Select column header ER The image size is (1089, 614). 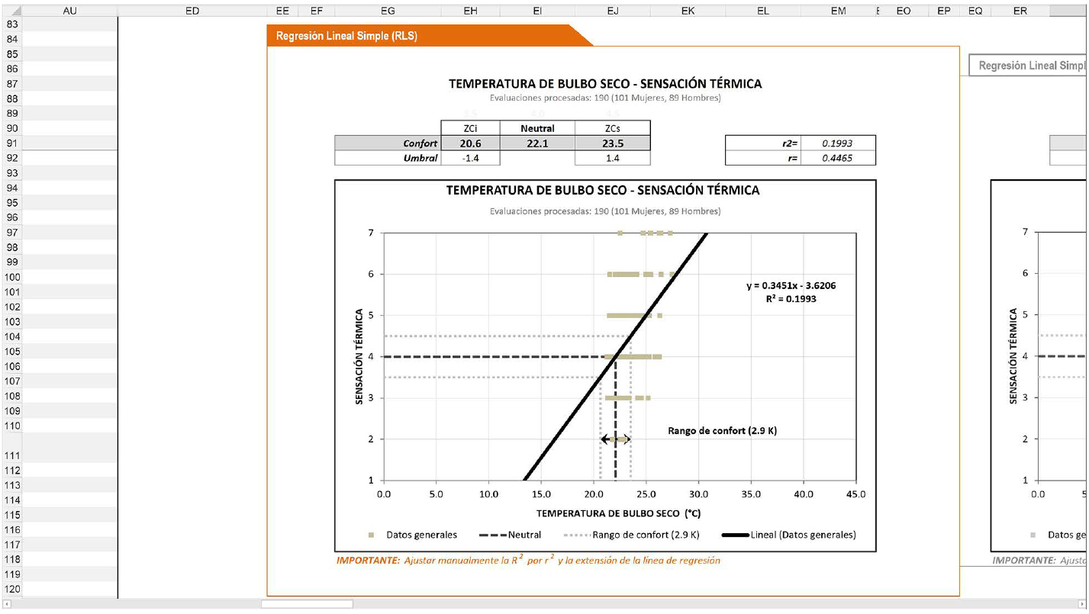point(1020,11)
